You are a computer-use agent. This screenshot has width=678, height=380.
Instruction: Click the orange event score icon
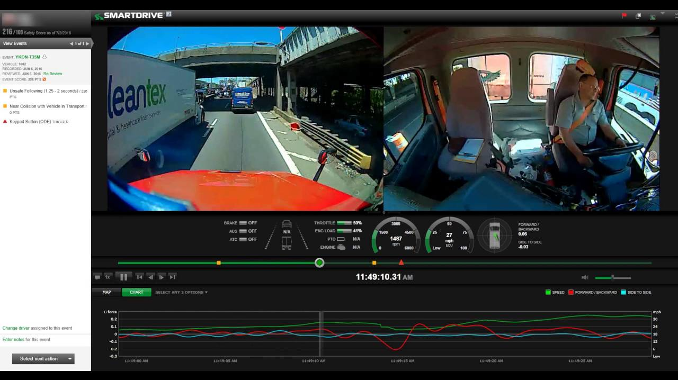tap(44, 79)
